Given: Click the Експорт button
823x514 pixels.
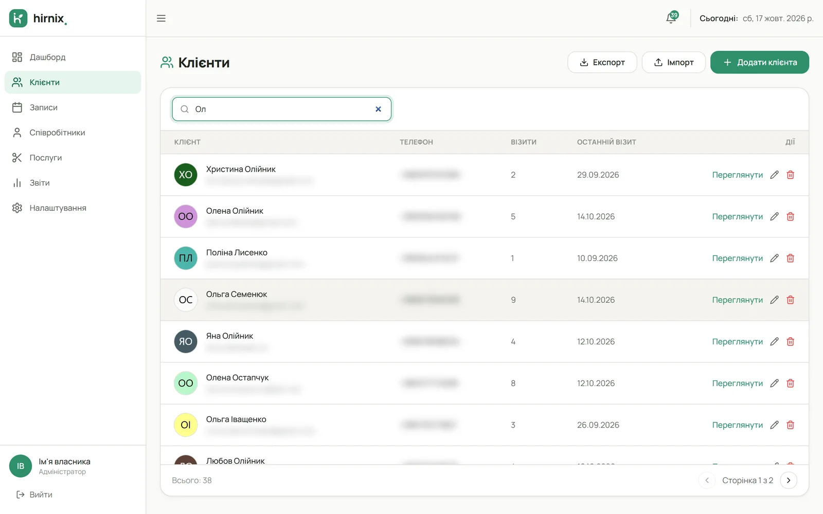Looking at the screenshot, I should [602, 62].
